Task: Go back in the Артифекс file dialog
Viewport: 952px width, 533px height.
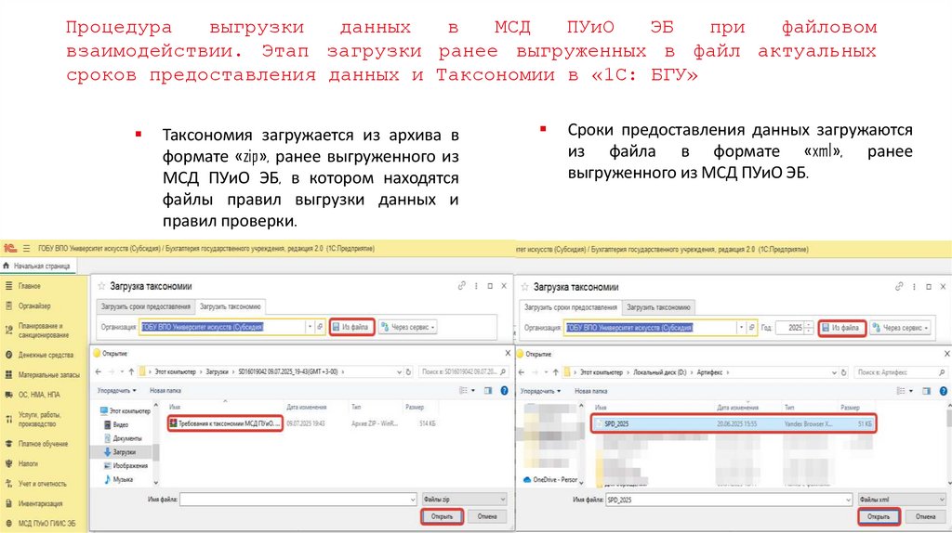Action: 522,372
